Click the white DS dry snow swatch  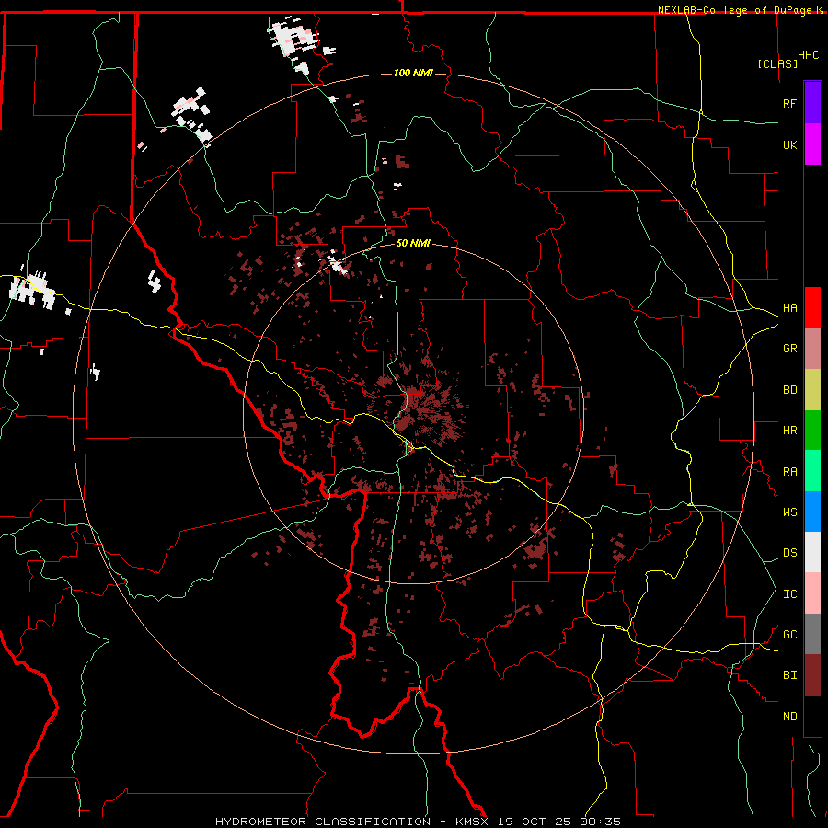point(812,552)
